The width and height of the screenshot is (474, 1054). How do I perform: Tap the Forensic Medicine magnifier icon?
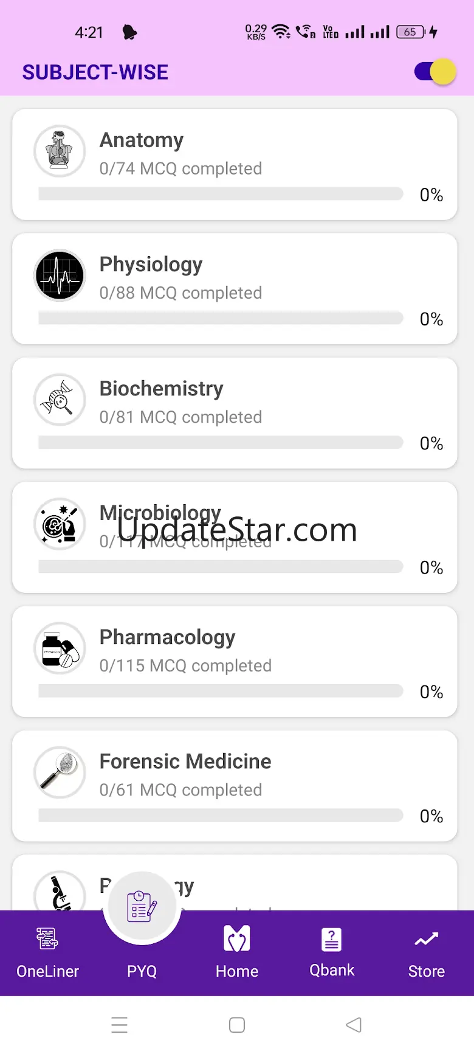60,772
